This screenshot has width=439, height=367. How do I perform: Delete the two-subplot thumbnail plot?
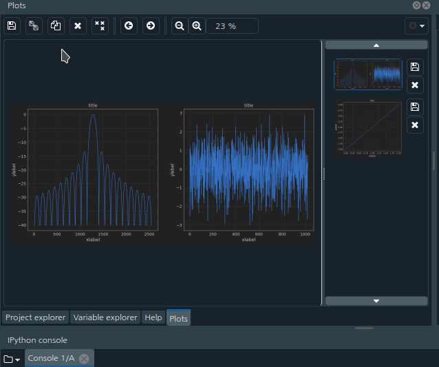click(415, 85)
